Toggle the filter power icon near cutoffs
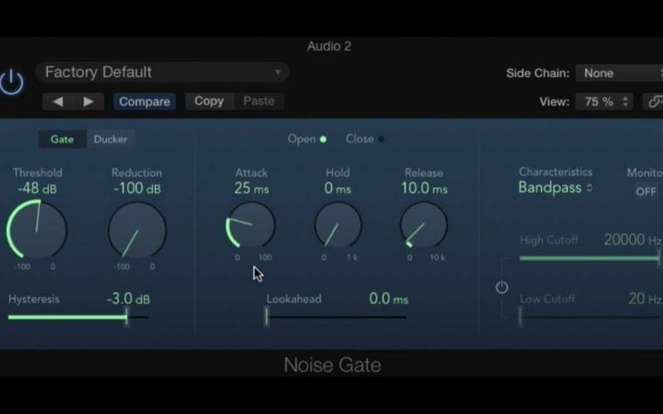663x414 pixels. 501,287
